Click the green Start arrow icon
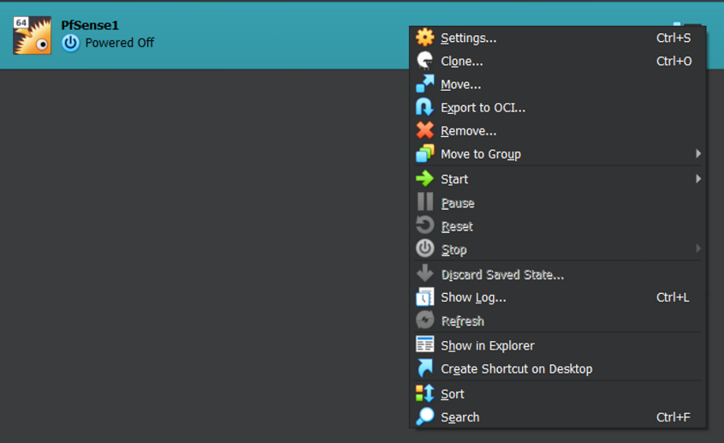This screenshot has height=443, width=724. (x=424, y=178)
